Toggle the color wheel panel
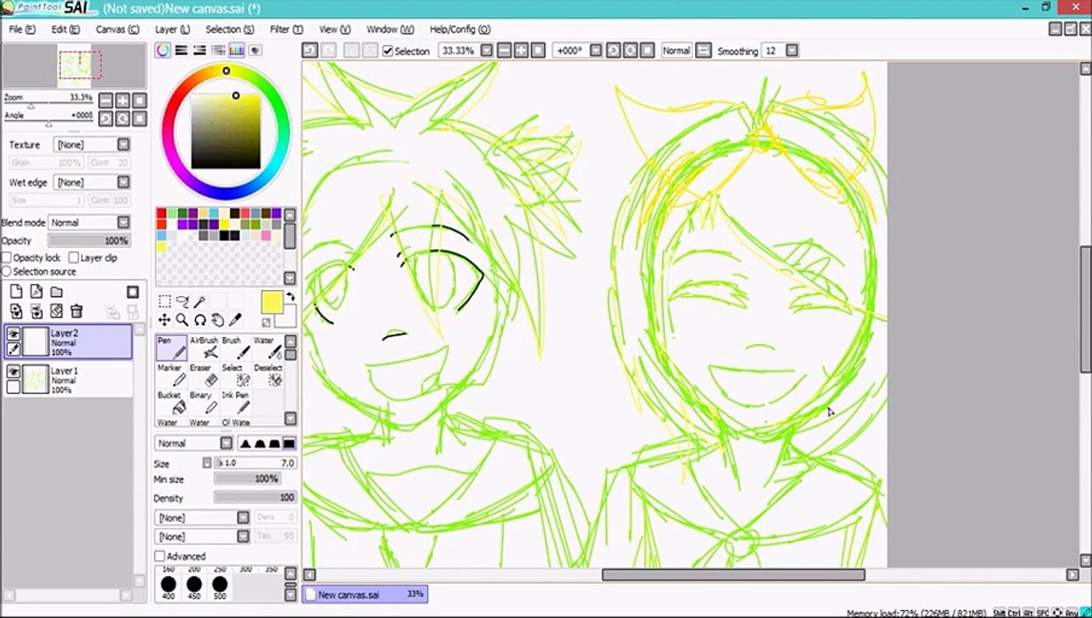The height and width of the screenshot is (618, 1092). (x=162, y=51)
